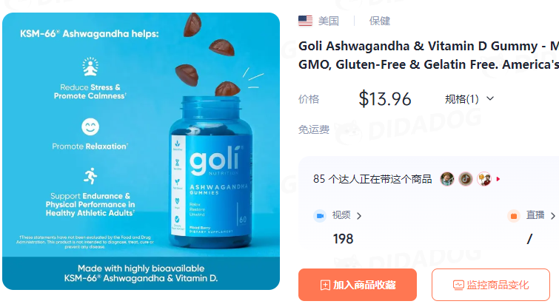
Task: Click the chart monitor icon in 监控商品变化
Action: click(458, 285)
